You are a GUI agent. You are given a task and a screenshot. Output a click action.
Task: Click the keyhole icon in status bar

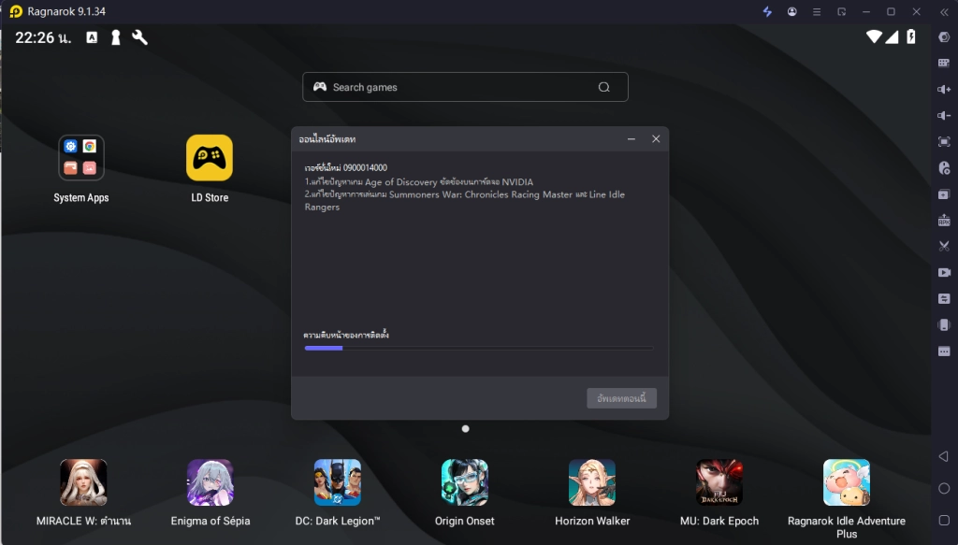pyautogui.click(x=115, y=37)
